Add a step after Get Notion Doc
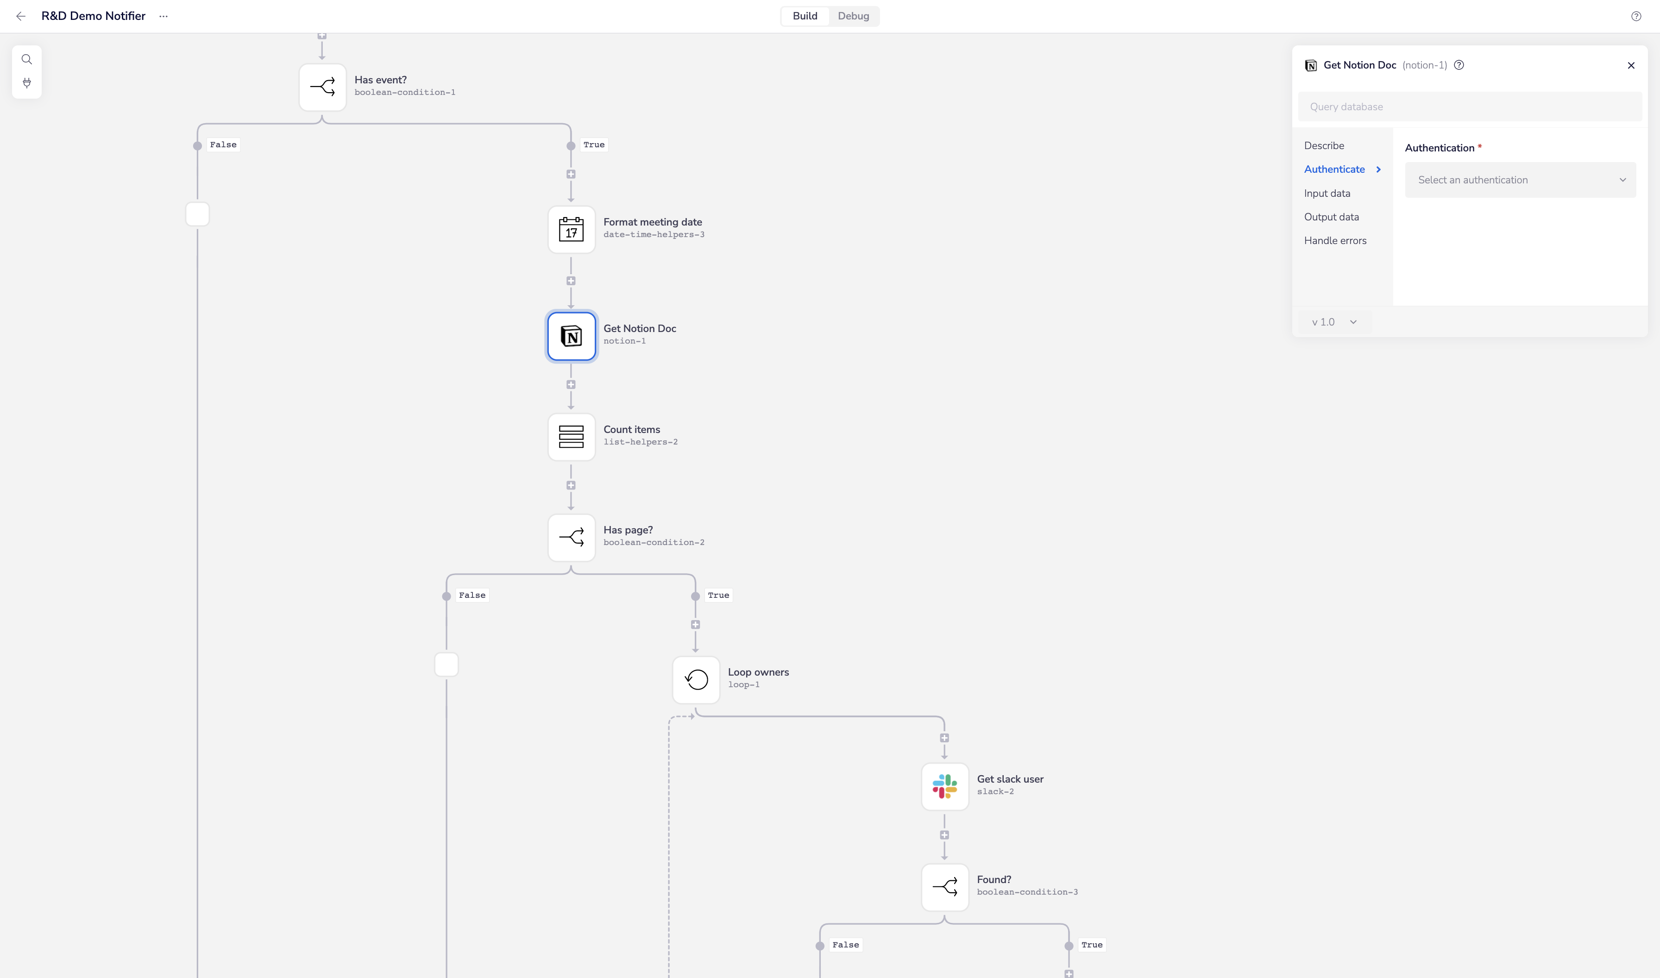The width and height of the screenshot is (1660, 978). click(571, 384)
